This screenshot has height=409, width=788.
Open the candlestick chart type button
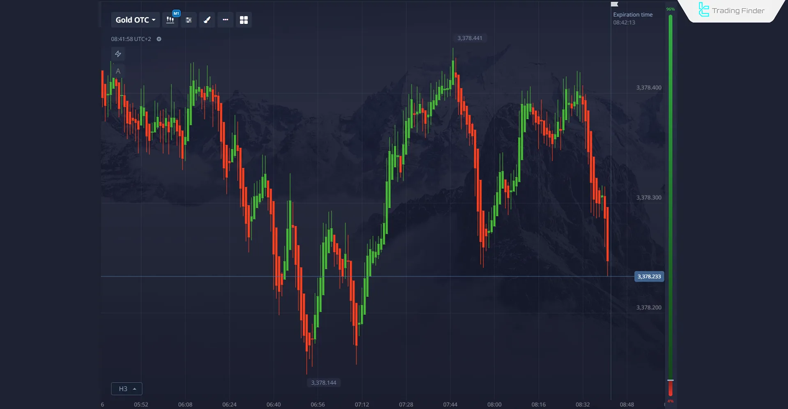[x=170, y=20]
